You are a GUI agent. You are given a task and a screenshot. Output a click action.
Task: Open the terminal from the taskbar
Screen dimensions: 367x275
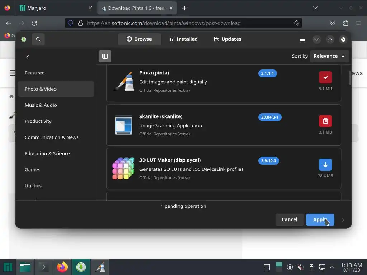point(43,267)
